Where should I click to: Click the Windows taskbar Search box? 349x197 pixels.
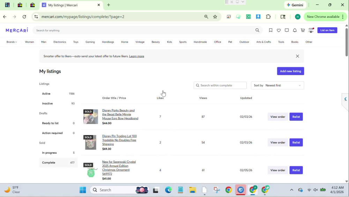[x=120, y=190]
